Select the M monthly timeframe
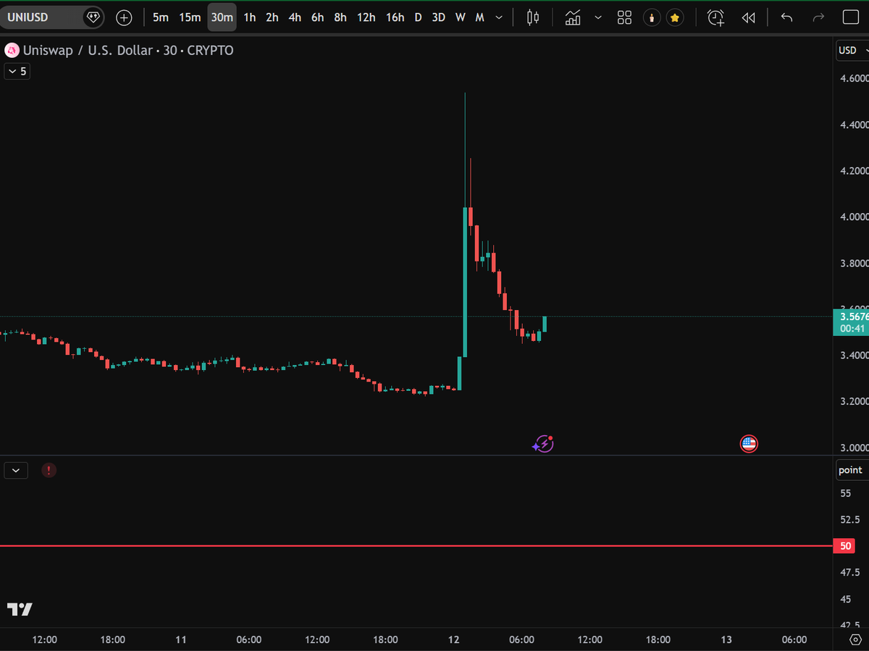The image size is (869, 651). click(x=479, y=17)
